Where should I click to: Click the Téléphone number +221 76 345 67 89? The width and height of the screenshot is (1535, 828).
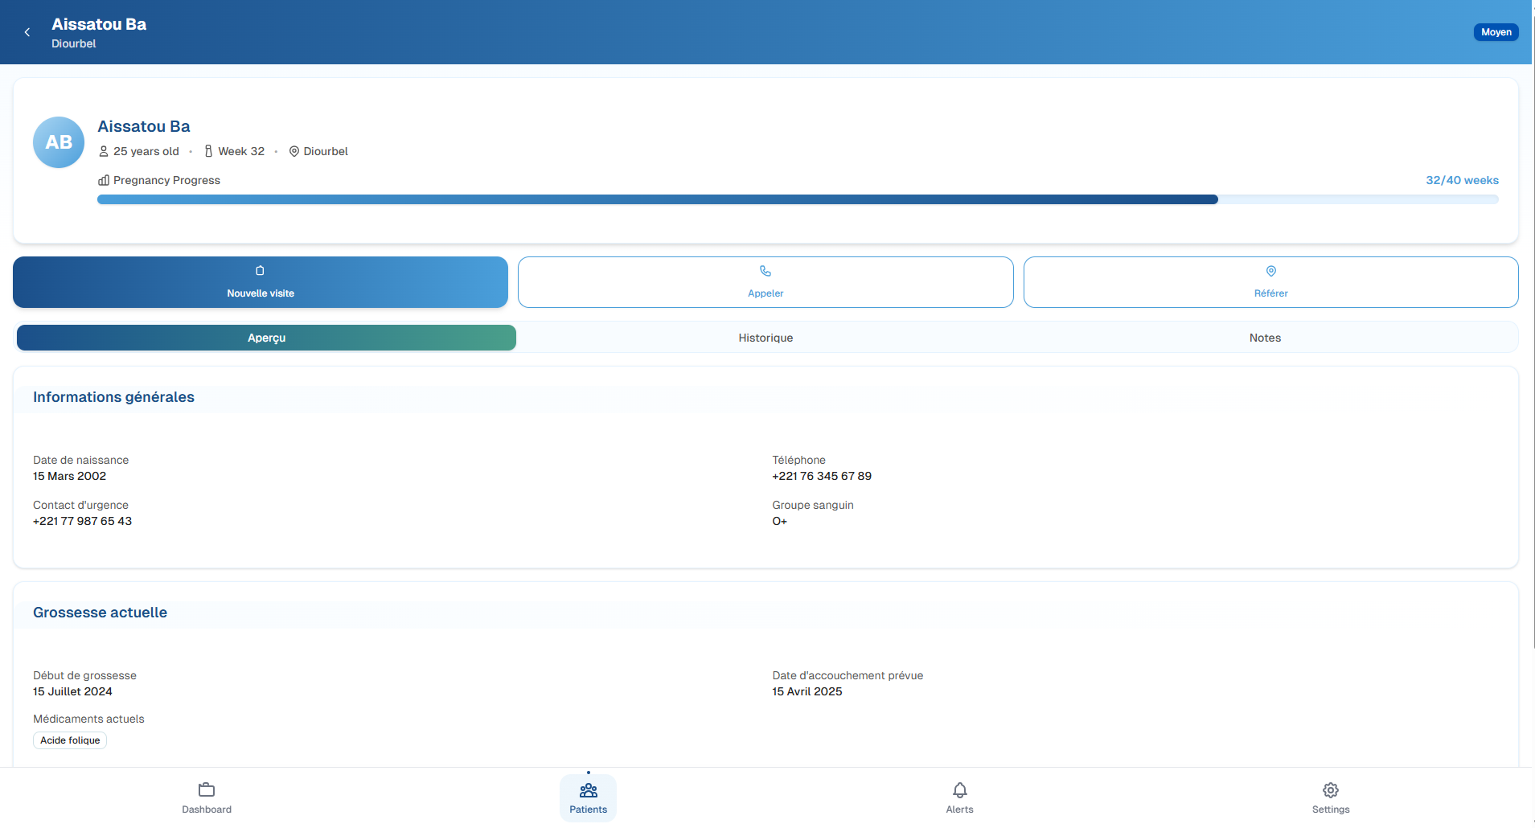pos(821,476)
